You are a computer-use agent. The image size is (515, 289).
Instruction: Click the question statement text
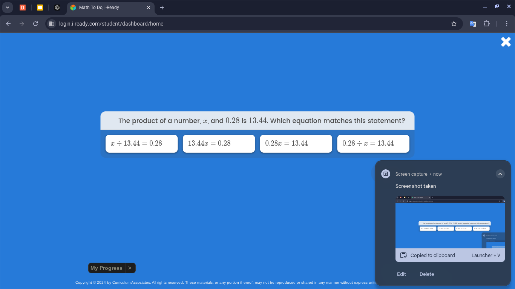(x=262, y=121)
